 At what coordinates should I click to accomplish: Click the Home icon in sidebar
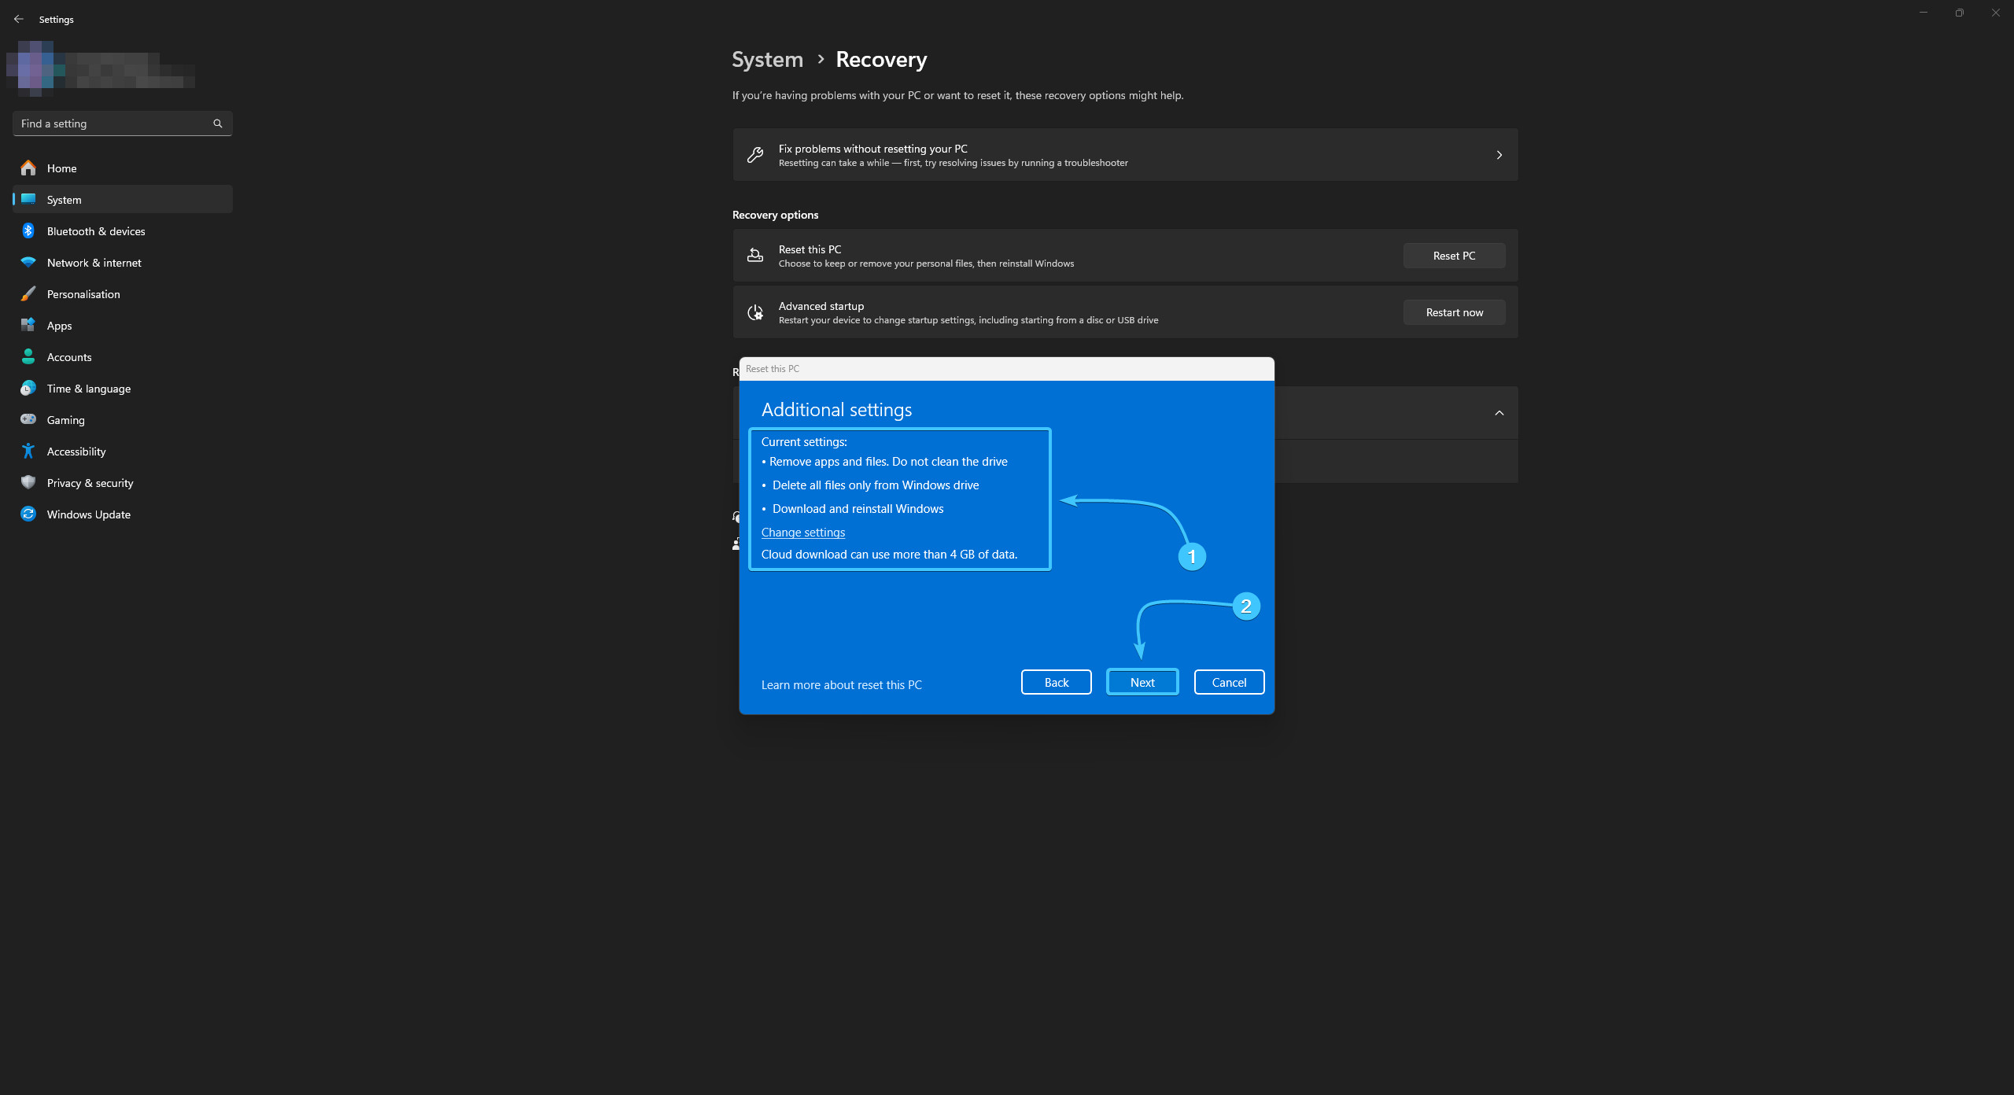pos(28,168)
